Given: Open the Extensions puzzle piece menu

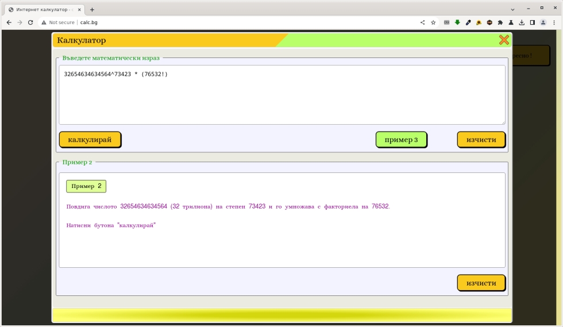Looking at the screenshot, I should pos(500,22).
